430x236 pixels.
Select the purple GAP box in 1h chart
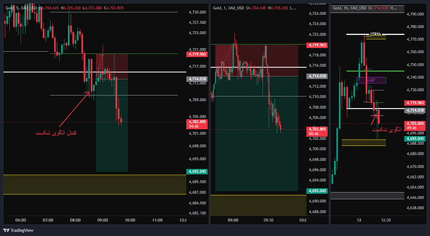371,80
